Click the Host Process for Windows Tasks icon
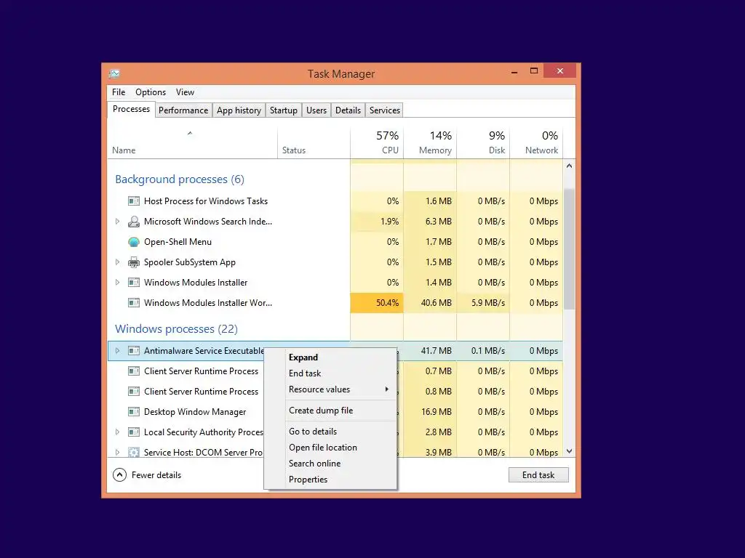745x558 pixels. click(x=134, y=201)
